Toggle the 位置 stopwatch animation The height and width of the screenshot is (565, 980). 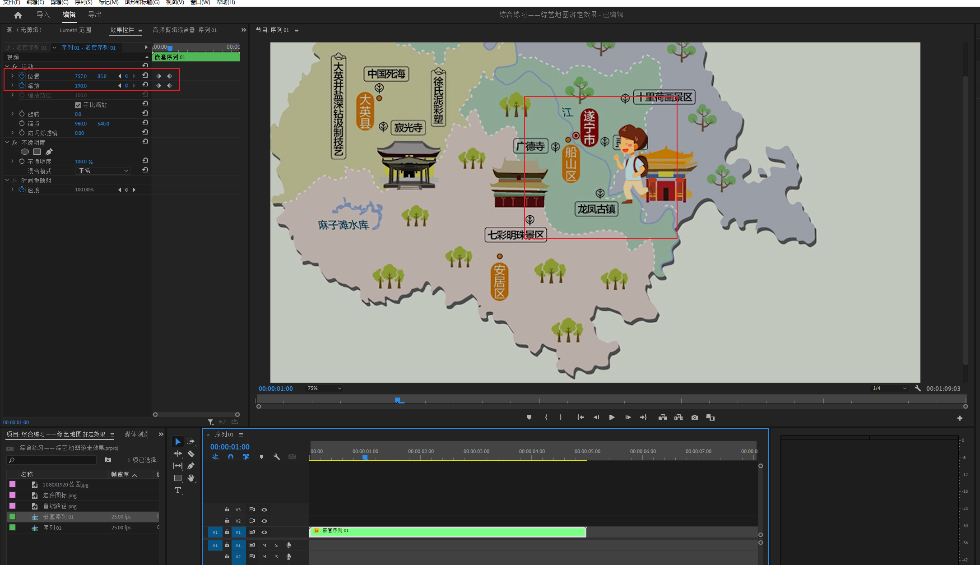pyautogui.click(x=22, y=76)
